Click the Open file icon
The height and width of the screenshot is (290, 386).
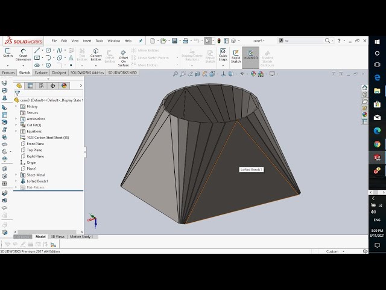[x=163, y=40]
